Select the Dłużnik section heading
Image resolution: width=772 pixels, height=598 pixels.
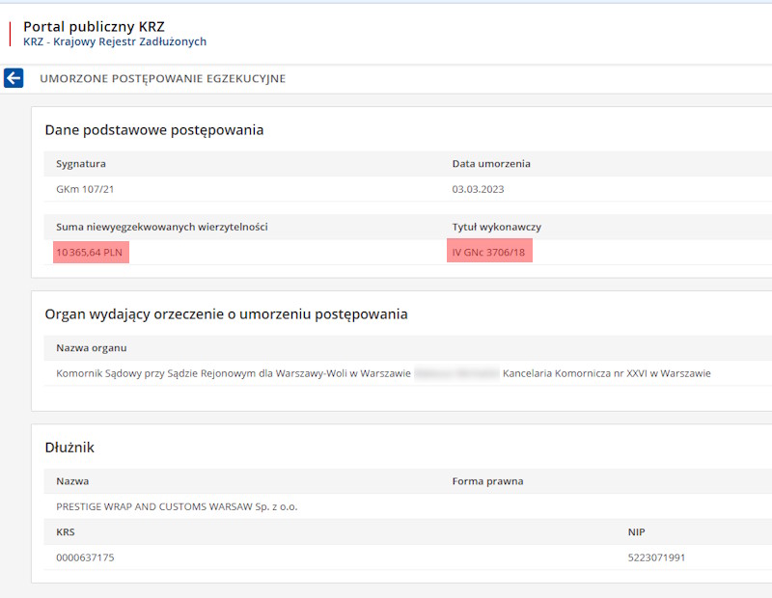coord(69,448)
